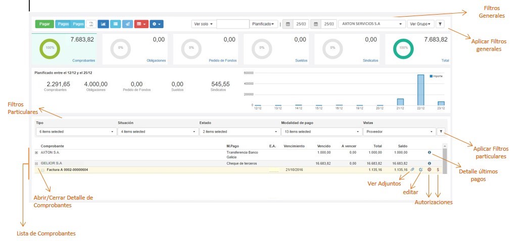
Task: Open the Ver solo dropdown
Action: click(x=203, y=24)
